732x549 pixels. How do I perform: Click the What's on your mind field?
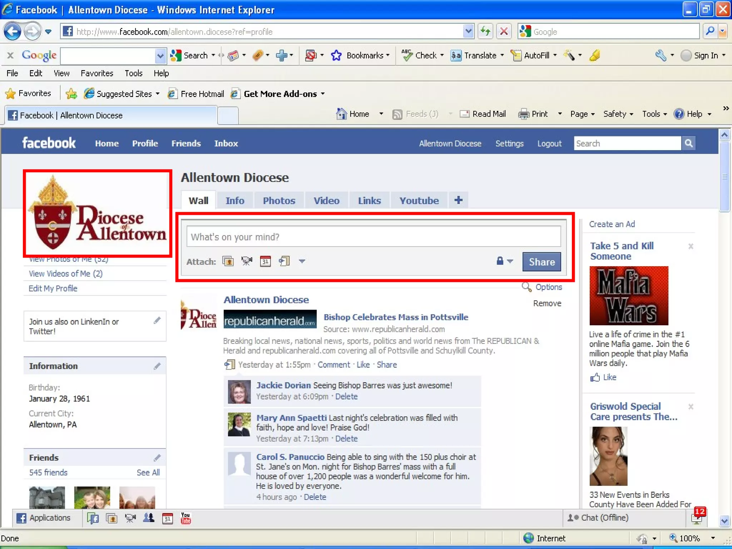373,237
